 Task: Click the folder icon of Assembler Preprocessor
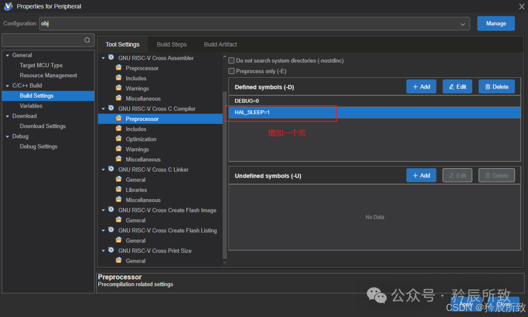pos(118,68)
